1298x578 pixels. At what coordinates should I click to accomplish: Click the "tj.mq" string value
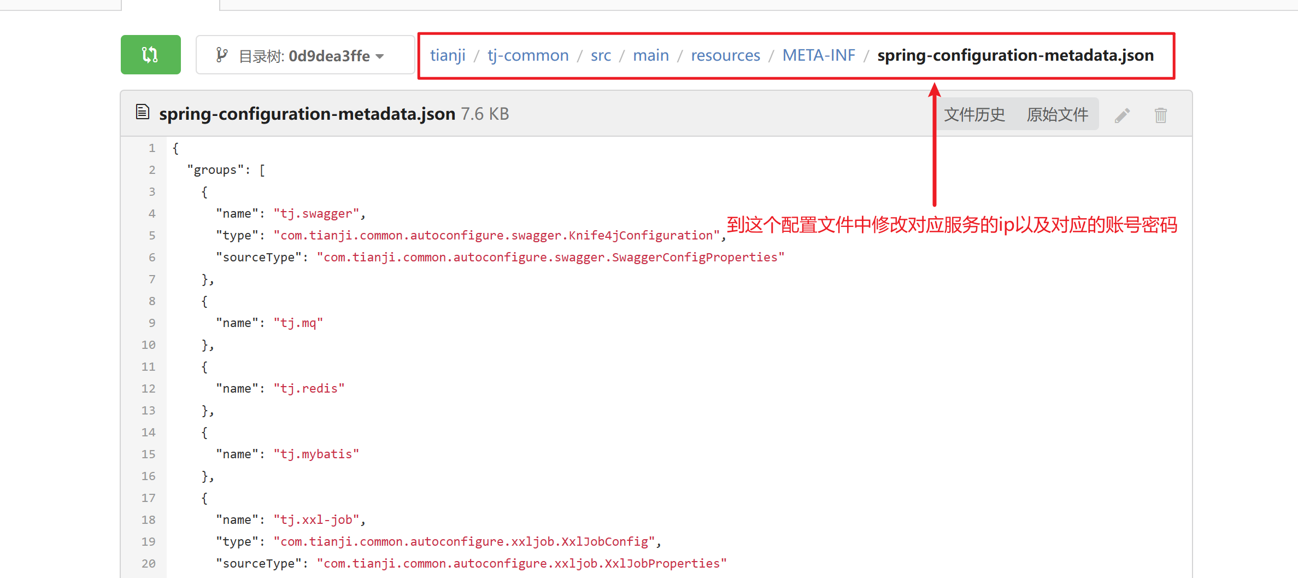coord(298,323)
